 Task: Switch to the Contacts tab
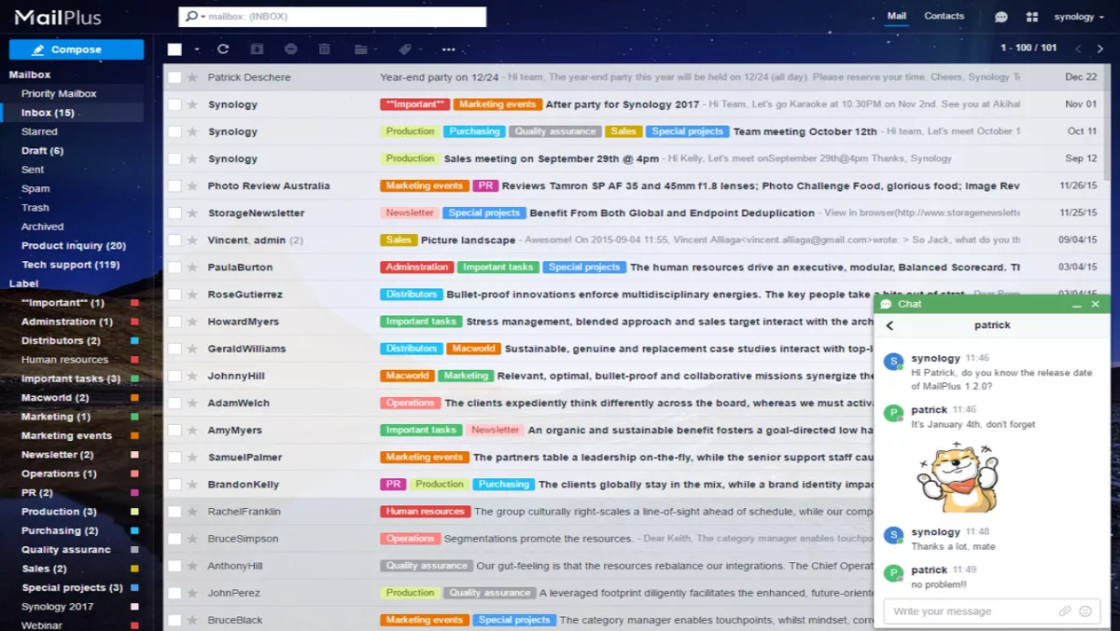[x=944, y=16]
